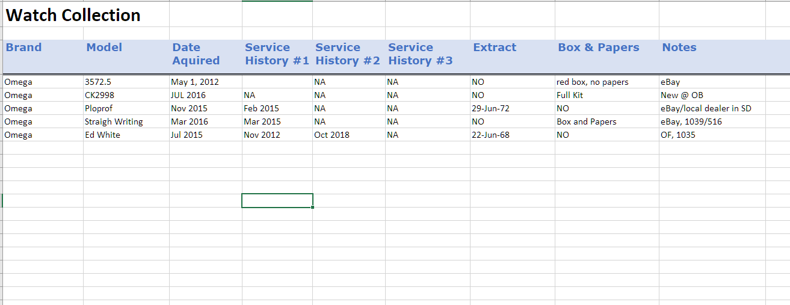The image size is (790, 305).
Task: Click the Oct 2018 service history cell
Action: pyautogui.click(x=332, y=135)
